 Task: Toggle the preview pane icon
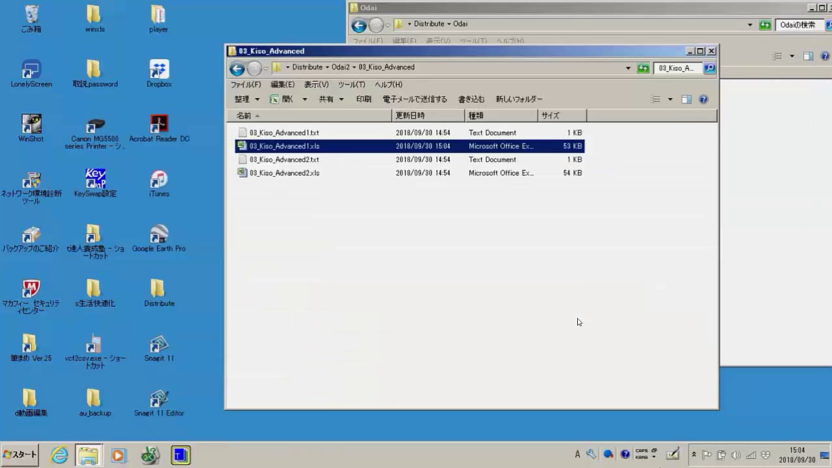point(686,99)
